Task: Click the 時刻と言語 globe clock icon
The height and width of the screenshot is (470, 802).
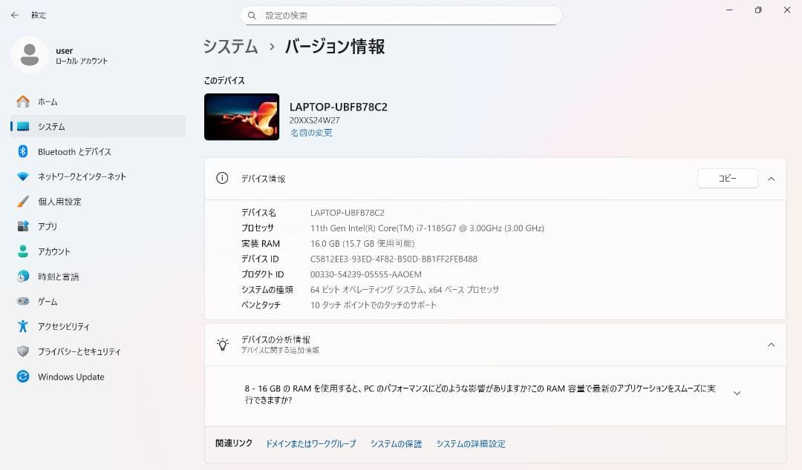Action: coord(23,277)
